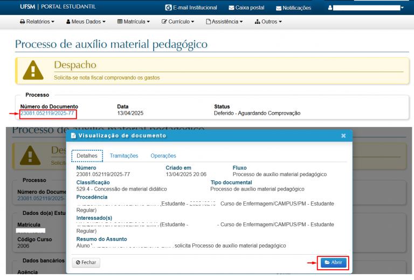Open E-mail Institucional link
Image resolution: width=414 pixels, height=280 pixels.
[191, 8]
